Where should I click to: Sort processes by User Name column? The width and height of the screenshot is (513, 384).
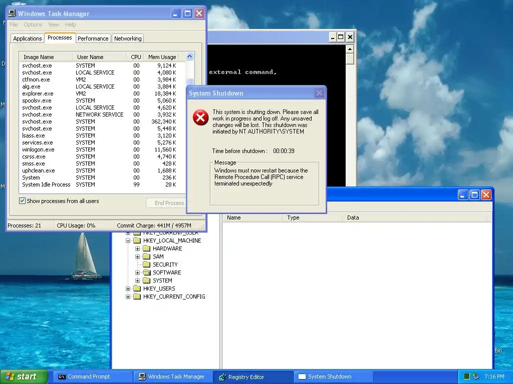point(100,57)
